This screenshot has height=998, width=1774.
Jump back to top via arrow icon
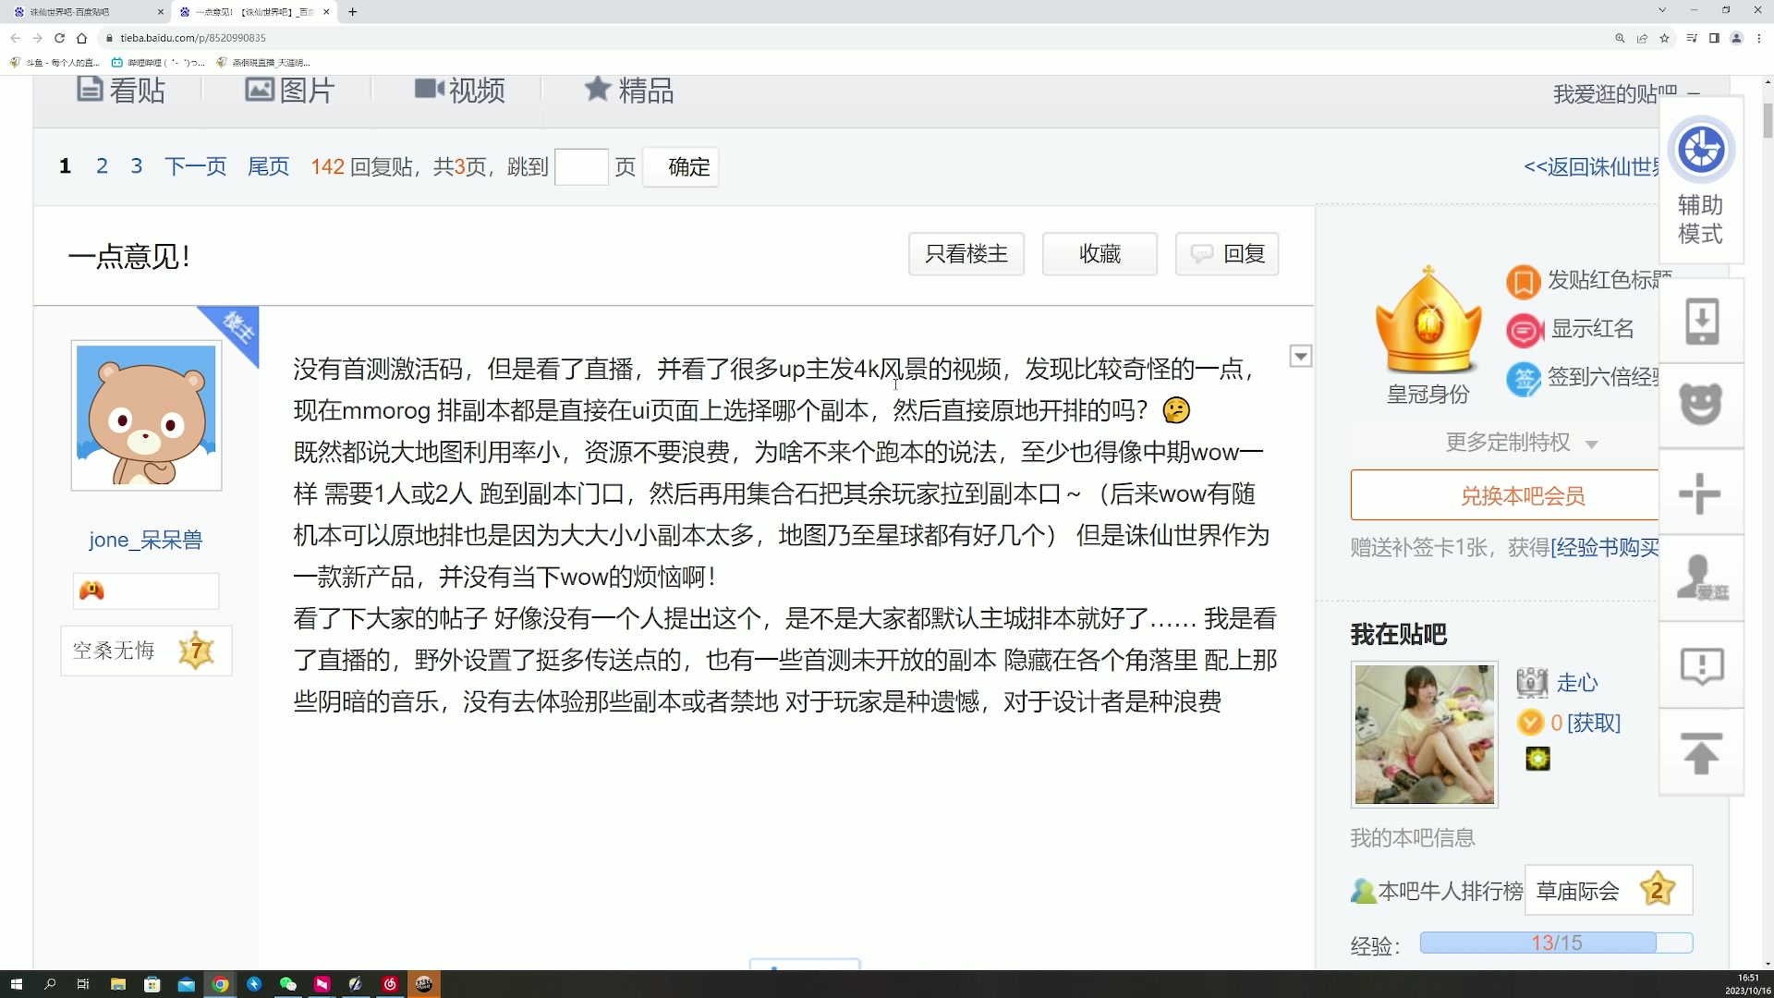coord(1701,753)
